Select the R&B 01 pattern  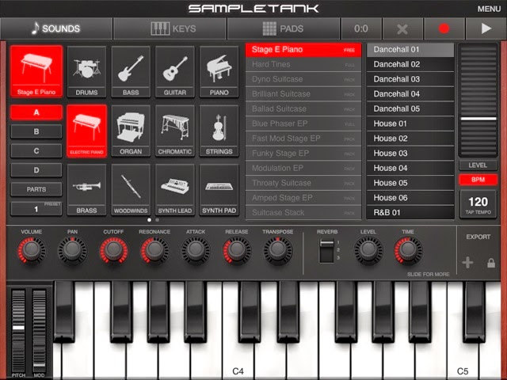click(410, 213)
